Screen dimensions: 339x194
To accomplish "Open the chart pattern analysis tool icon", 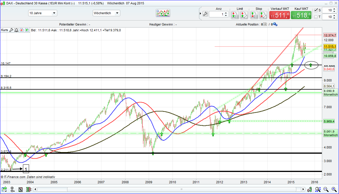I will pyautogui.click(x=162, y=13).
